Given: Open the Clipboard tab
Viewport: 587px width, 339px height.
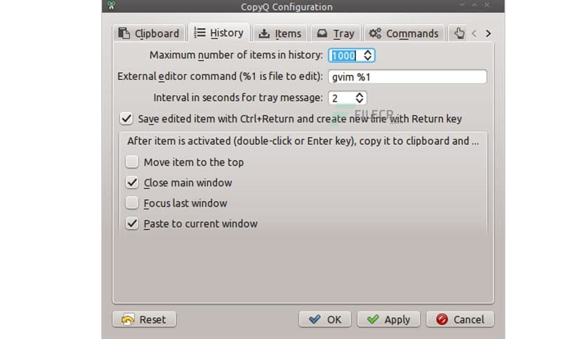Looking at the screenshot, I should click(x=149, y=34).
